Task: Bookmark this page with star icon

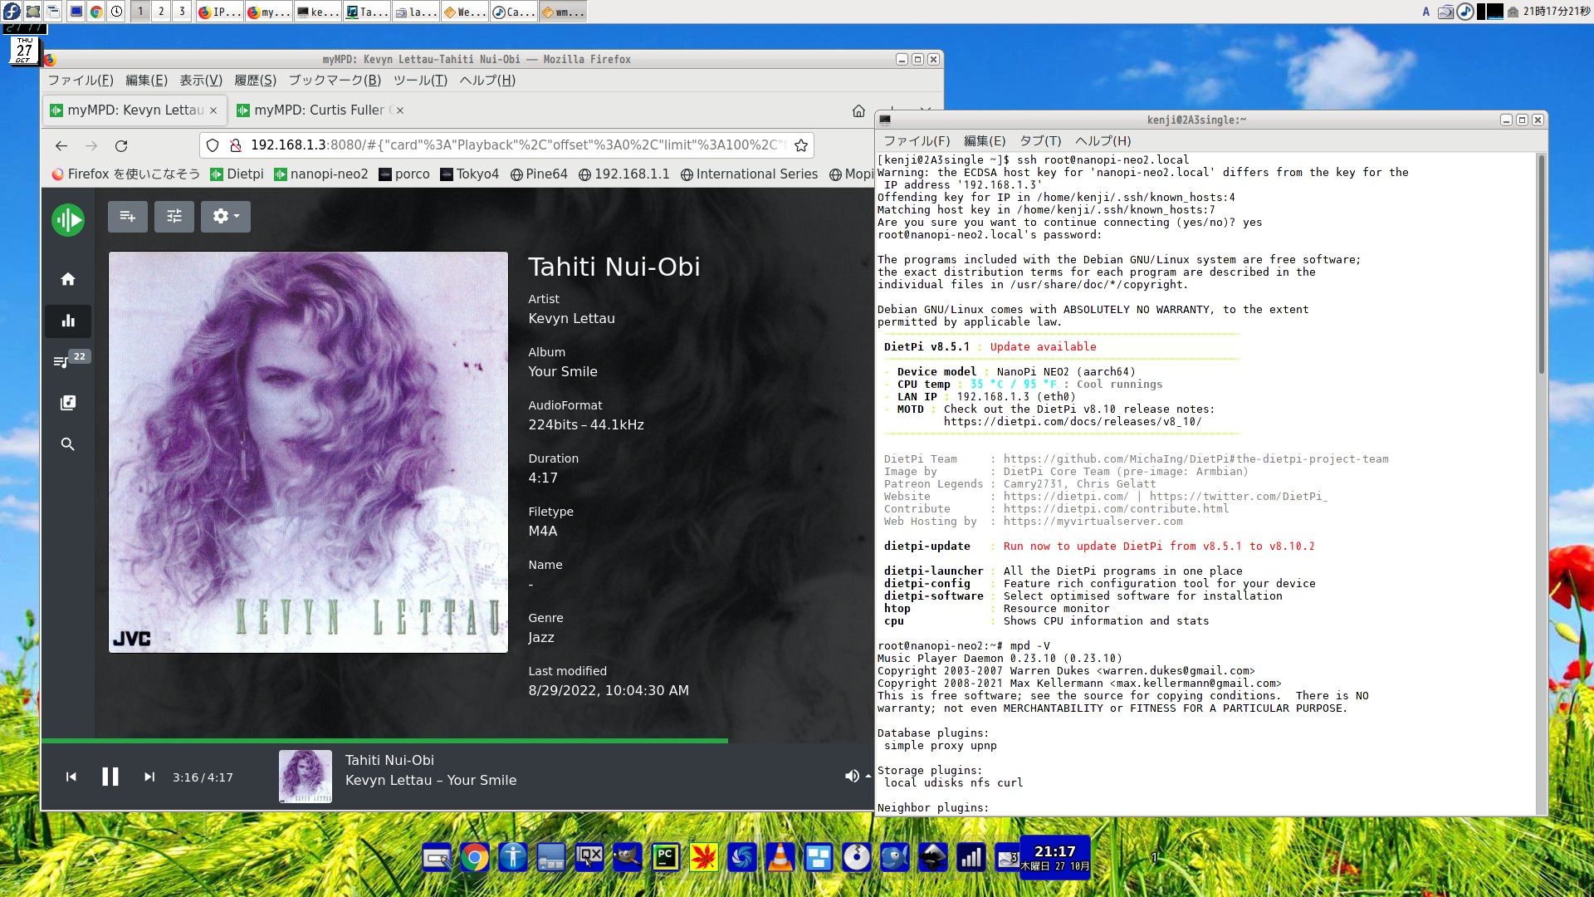Action: coord(801,145)
